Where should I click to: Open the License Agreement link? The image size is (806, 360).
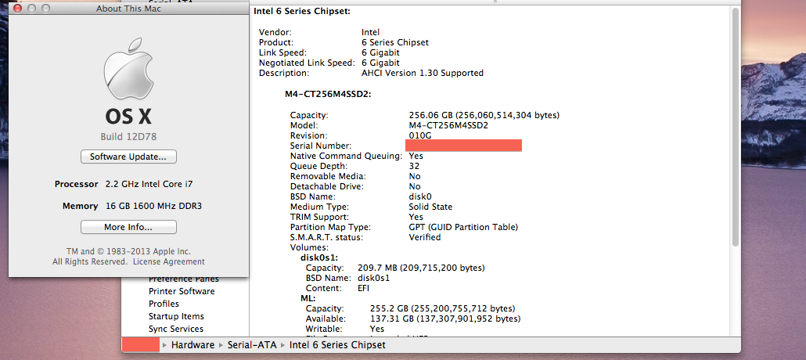coord(168,261)
